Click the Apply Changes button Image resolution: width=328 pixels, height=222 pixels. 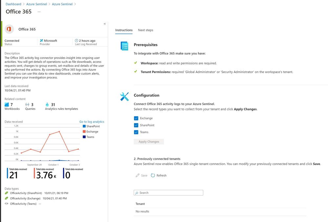click(x=149, y=142)
